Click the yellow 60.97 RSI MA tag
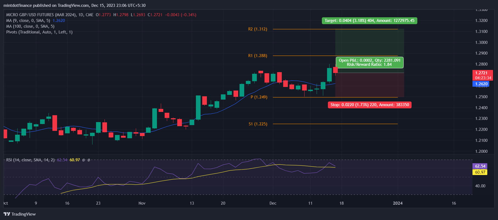Image resolution: width=498 pixels, height=220 pixels. point(480,172)
